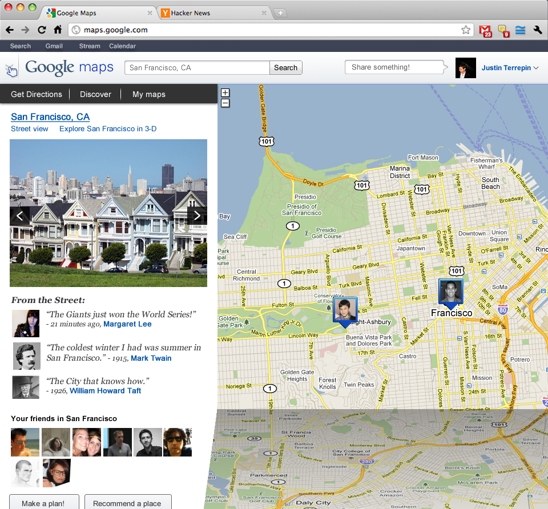Click the San Francisco, CA search field
The height and width of the screenshot is (509, 548).
(197, 68)
